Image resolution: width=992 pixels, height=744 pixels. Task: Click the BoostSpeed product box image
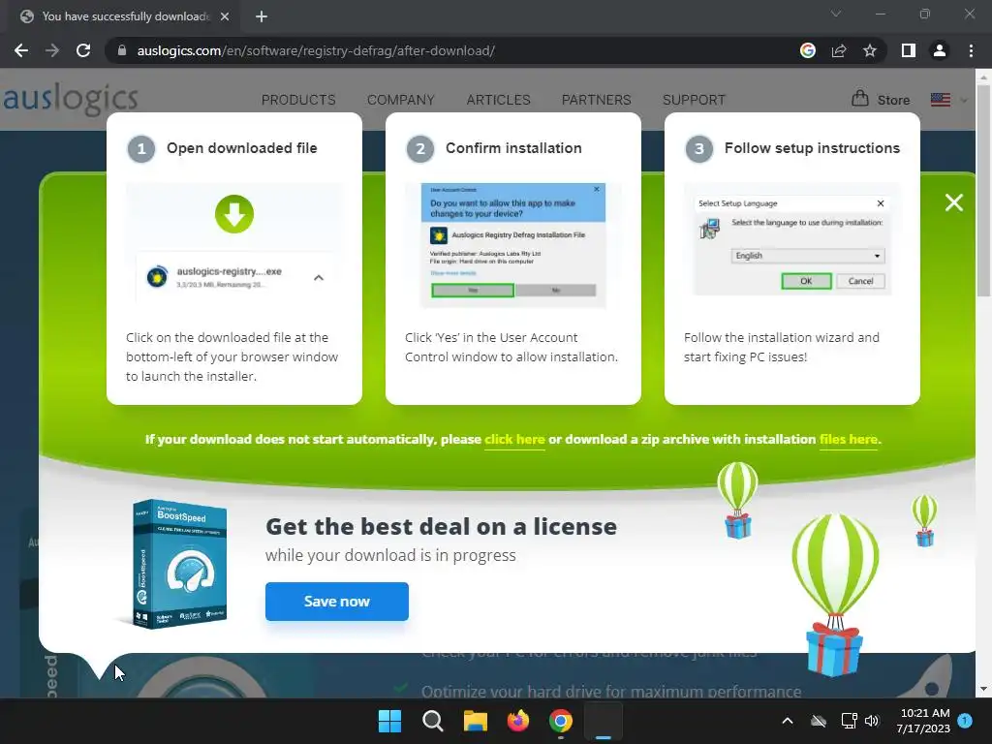coord(178,565)
